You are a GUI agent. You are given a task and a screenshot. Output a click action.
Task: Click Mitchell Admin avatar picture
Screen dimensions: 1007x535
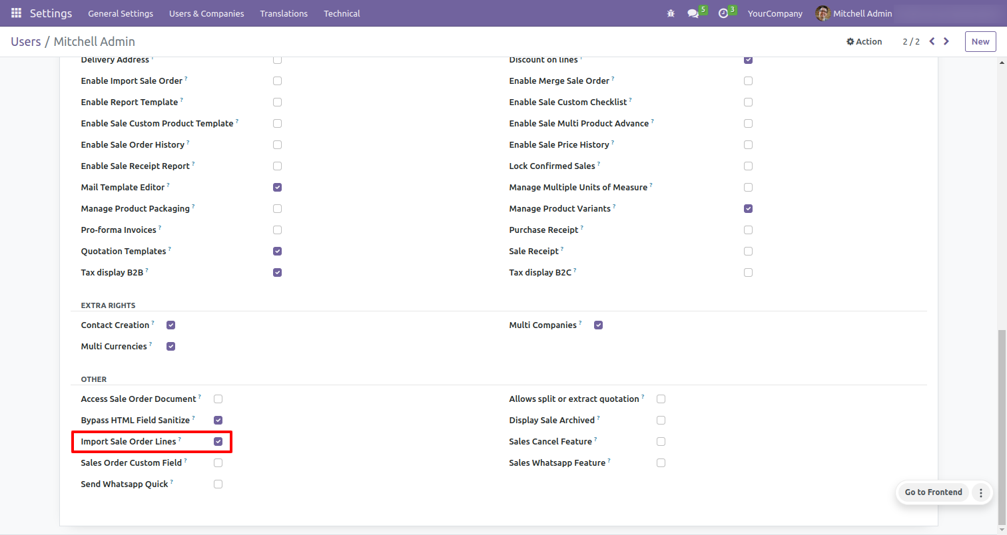pyautogui.click(x=823, y=13)
